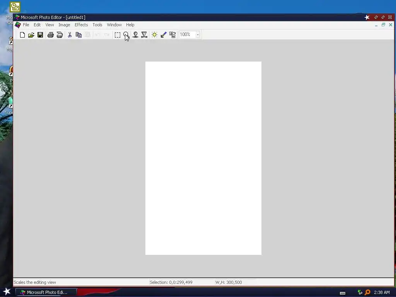Screen dimensions: 396x297
Task: Click the orange magnifier tray icon
Action: tap(367, 292)
